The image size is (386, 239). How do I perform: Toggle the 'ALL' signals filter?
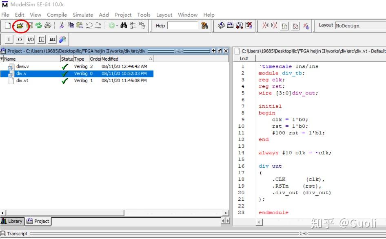pos(52,39)
